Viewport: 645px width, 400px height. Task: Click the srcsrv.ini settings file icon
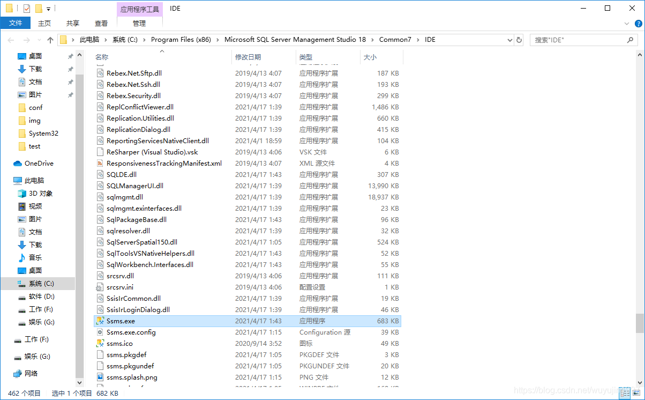tap(100, 287)
